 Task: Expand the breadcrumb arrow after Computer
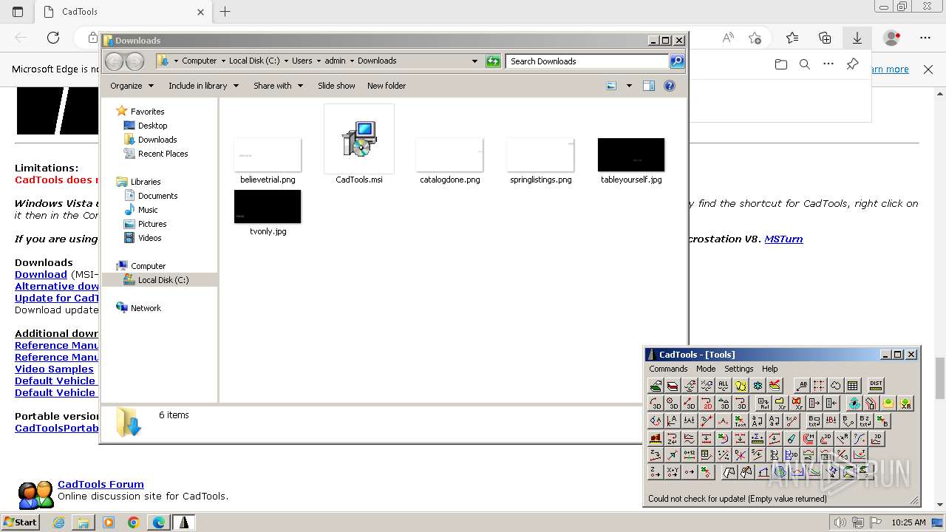(222, 61)
